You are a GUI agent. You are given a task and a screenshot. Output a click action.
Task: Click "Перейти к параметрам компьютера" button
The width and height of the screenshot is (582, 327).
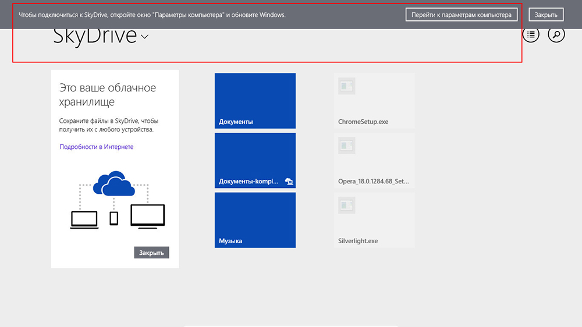coord(462,15)
